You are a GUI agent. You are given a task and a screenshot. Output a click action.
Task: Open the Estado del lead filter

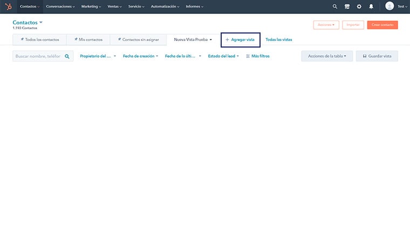click(224, 56)
